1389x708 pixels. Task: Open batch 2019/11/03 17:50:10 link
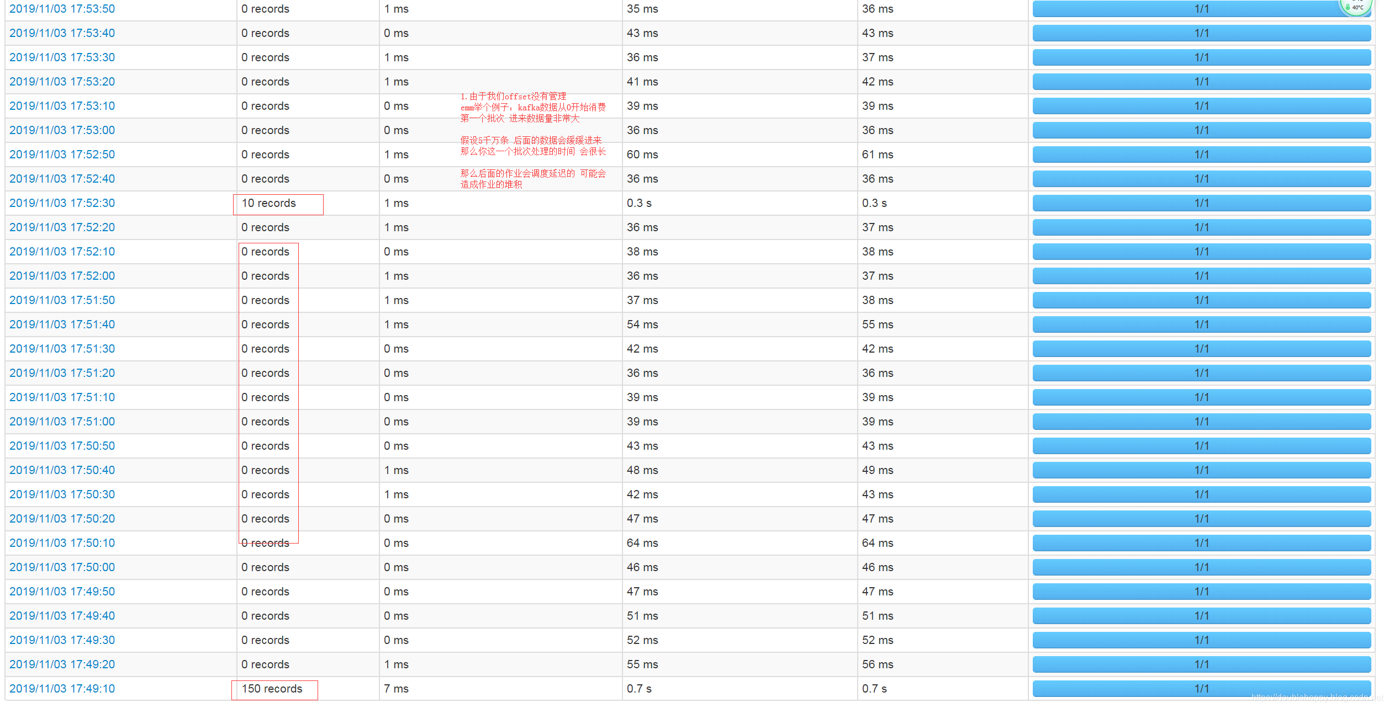click(x=62, y=543)
